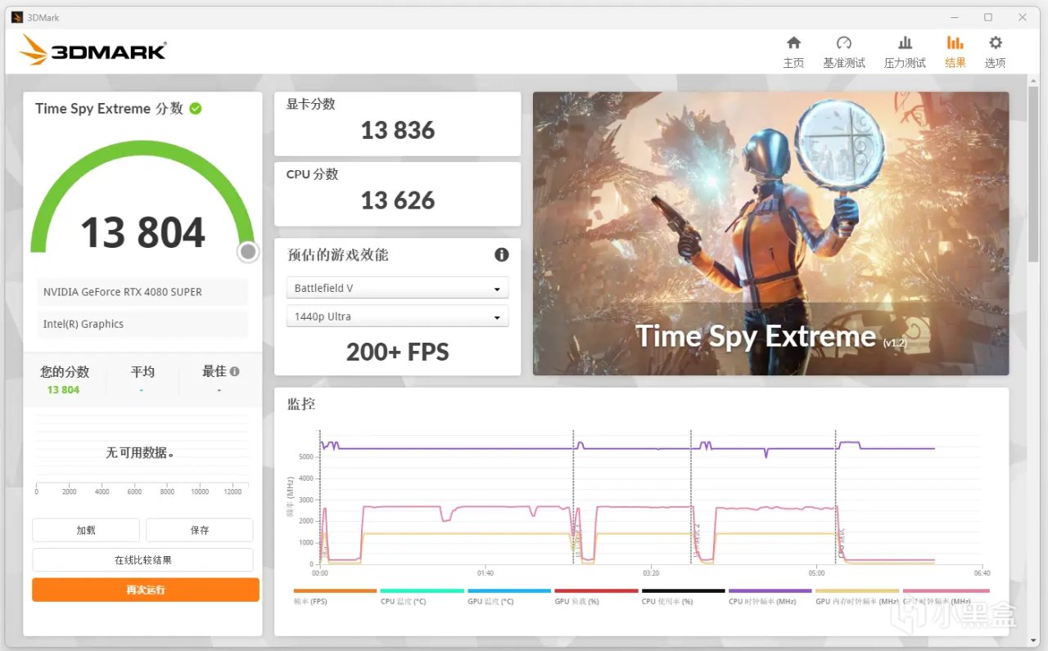
Task: Toggle the GPU 温度 (°C) legend series
Action: pos(508,597)
